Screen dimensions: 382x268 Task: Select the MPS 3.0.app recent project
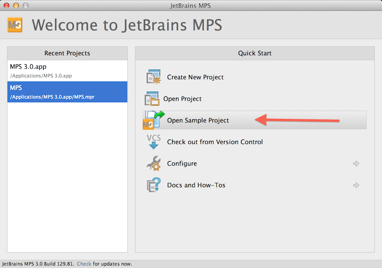[x=67, y=70]
